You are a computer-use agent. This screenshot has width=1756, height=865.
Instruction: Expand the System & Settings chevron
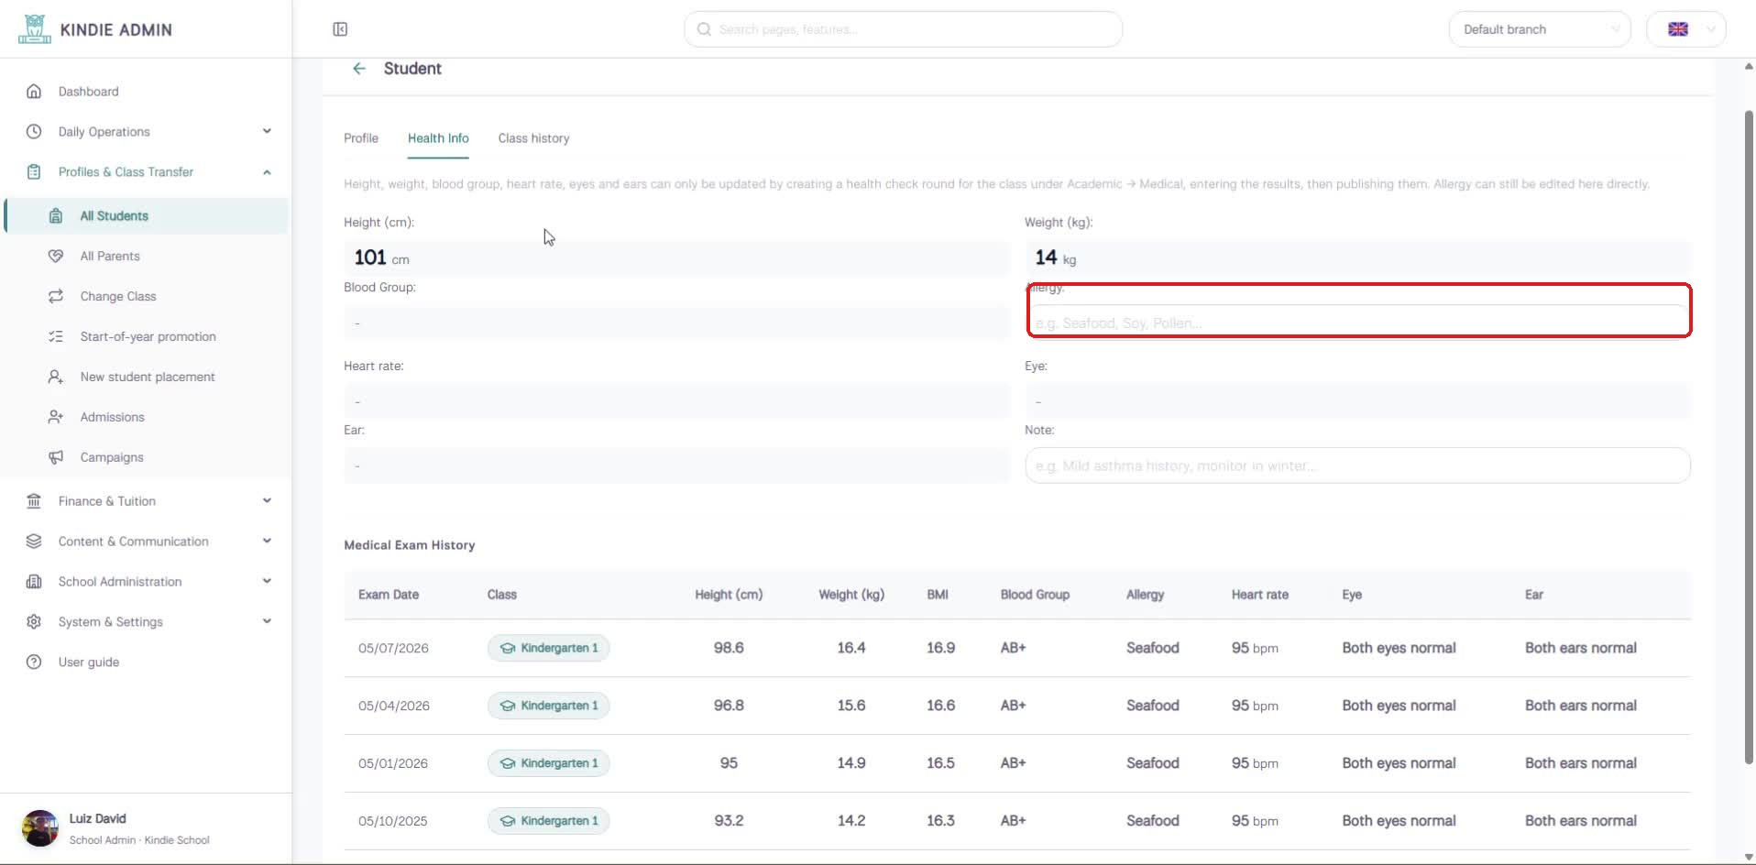point(267,621)
